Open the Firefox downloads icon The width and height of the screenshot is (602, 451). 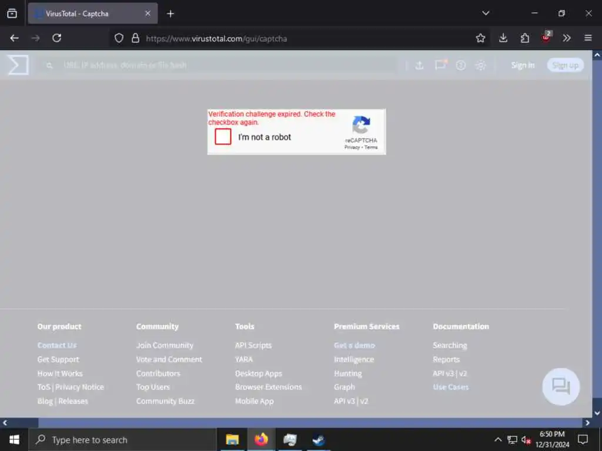click(x=503, y=38)
